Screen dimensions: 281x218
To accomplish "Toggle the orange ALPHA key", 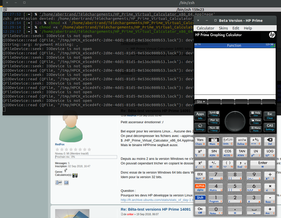I will (200, 188).
